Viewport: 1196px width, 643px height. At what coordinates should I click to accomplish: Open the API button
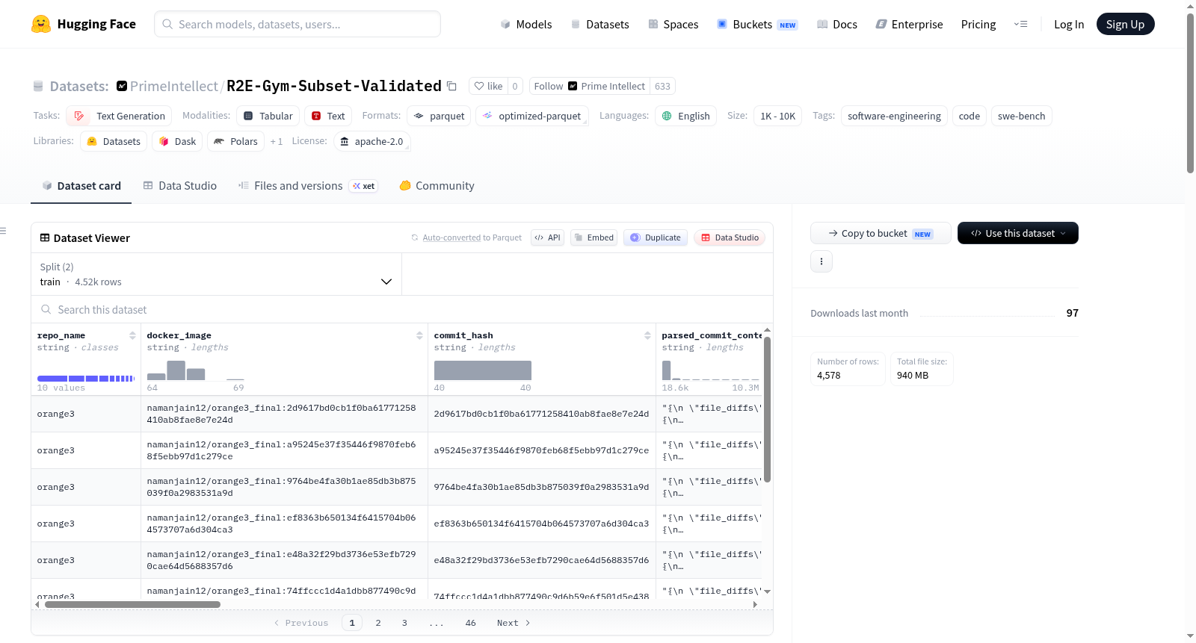(x=547, y=237)
